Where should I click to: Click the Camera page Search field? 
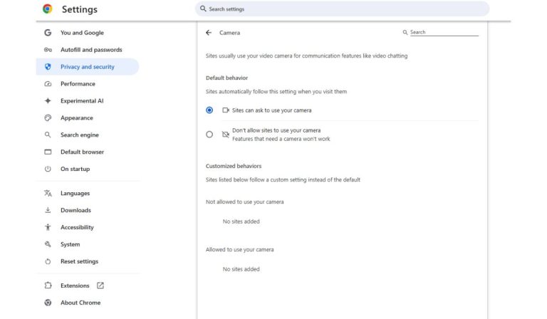(x=443, y=33)
